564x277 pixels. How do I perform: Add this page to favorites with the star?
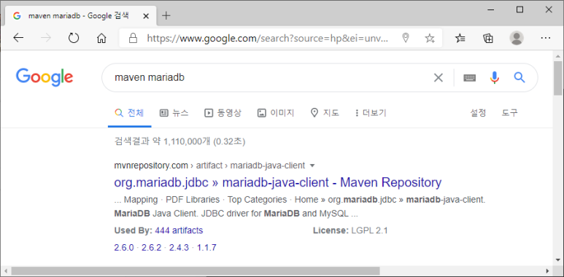pyautogui.click(x=430, y=38)
